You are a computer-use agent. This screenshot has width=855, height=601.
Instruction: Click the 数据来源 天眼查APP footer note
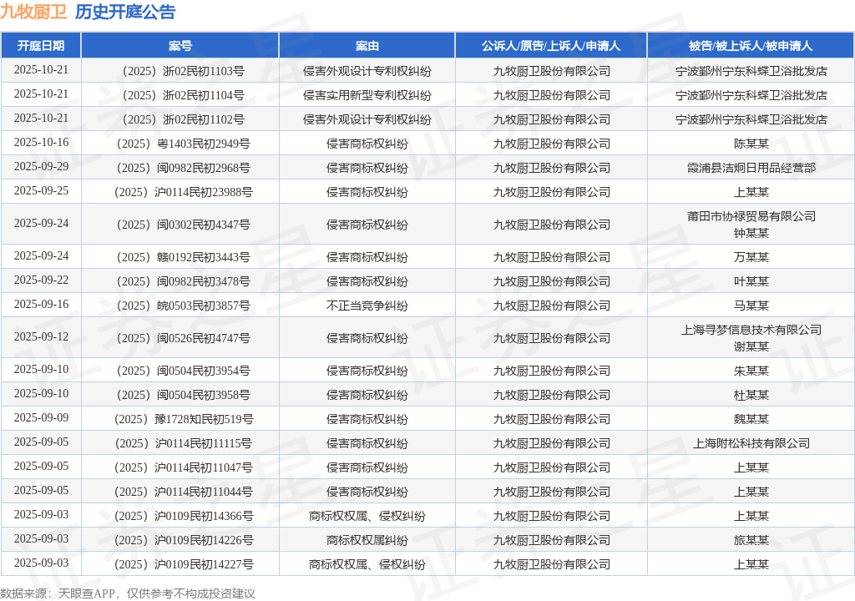(x=128, y=593)
